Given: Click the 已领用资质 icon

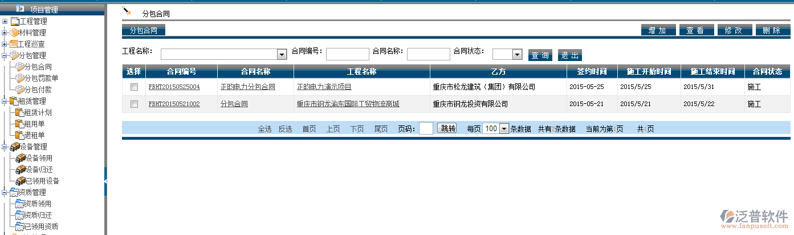Looking at the screenshot, I should tap(19, 226).
